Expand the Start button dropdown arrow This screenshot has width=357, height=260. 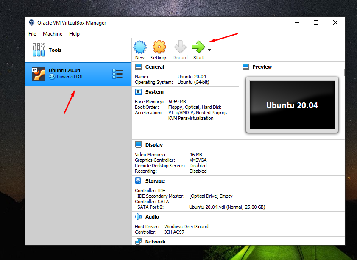[x=209, y=50]
